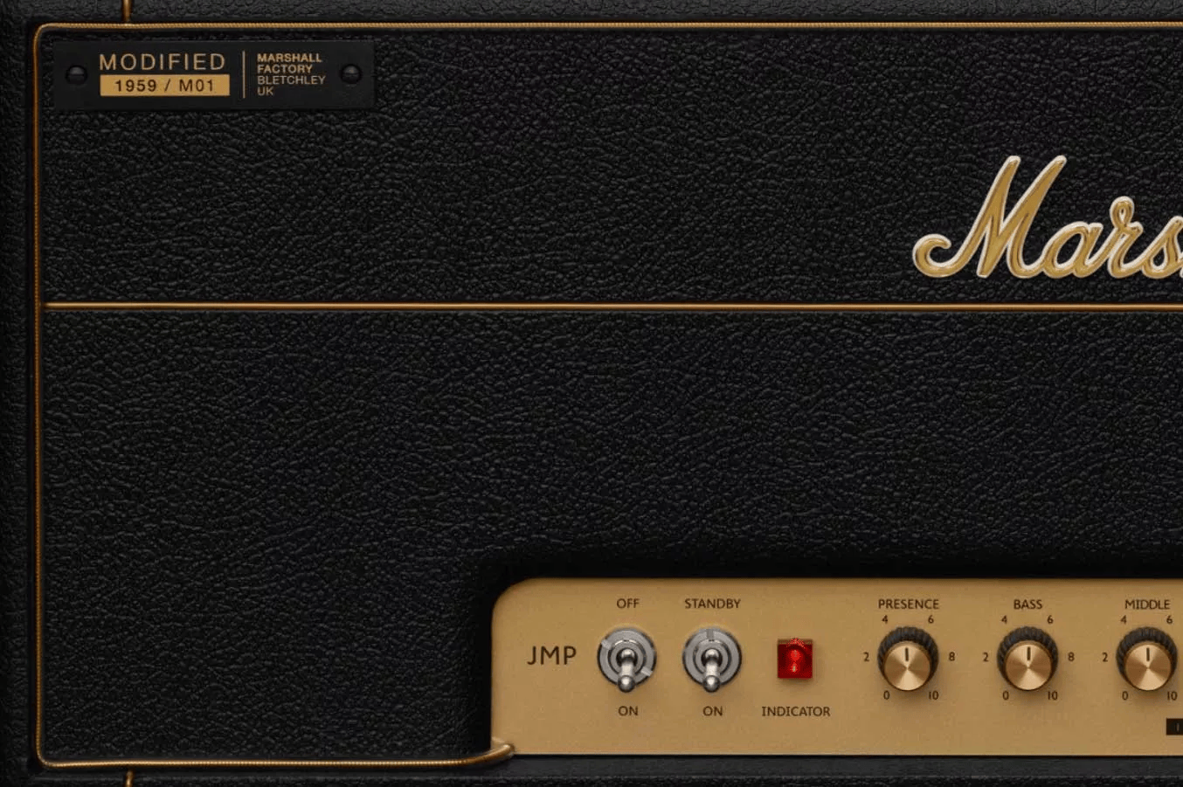1183x787 pixels.
Task: Click the STANDBY text label
Action: (712, 604)
